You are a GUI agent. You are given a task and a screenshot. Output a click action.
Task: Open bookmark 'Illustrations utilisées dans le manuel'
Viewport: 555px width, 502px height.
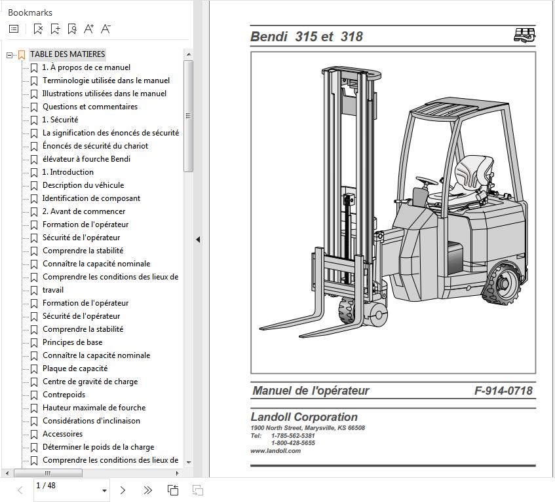pyautogui.click(x=104, y=94)
